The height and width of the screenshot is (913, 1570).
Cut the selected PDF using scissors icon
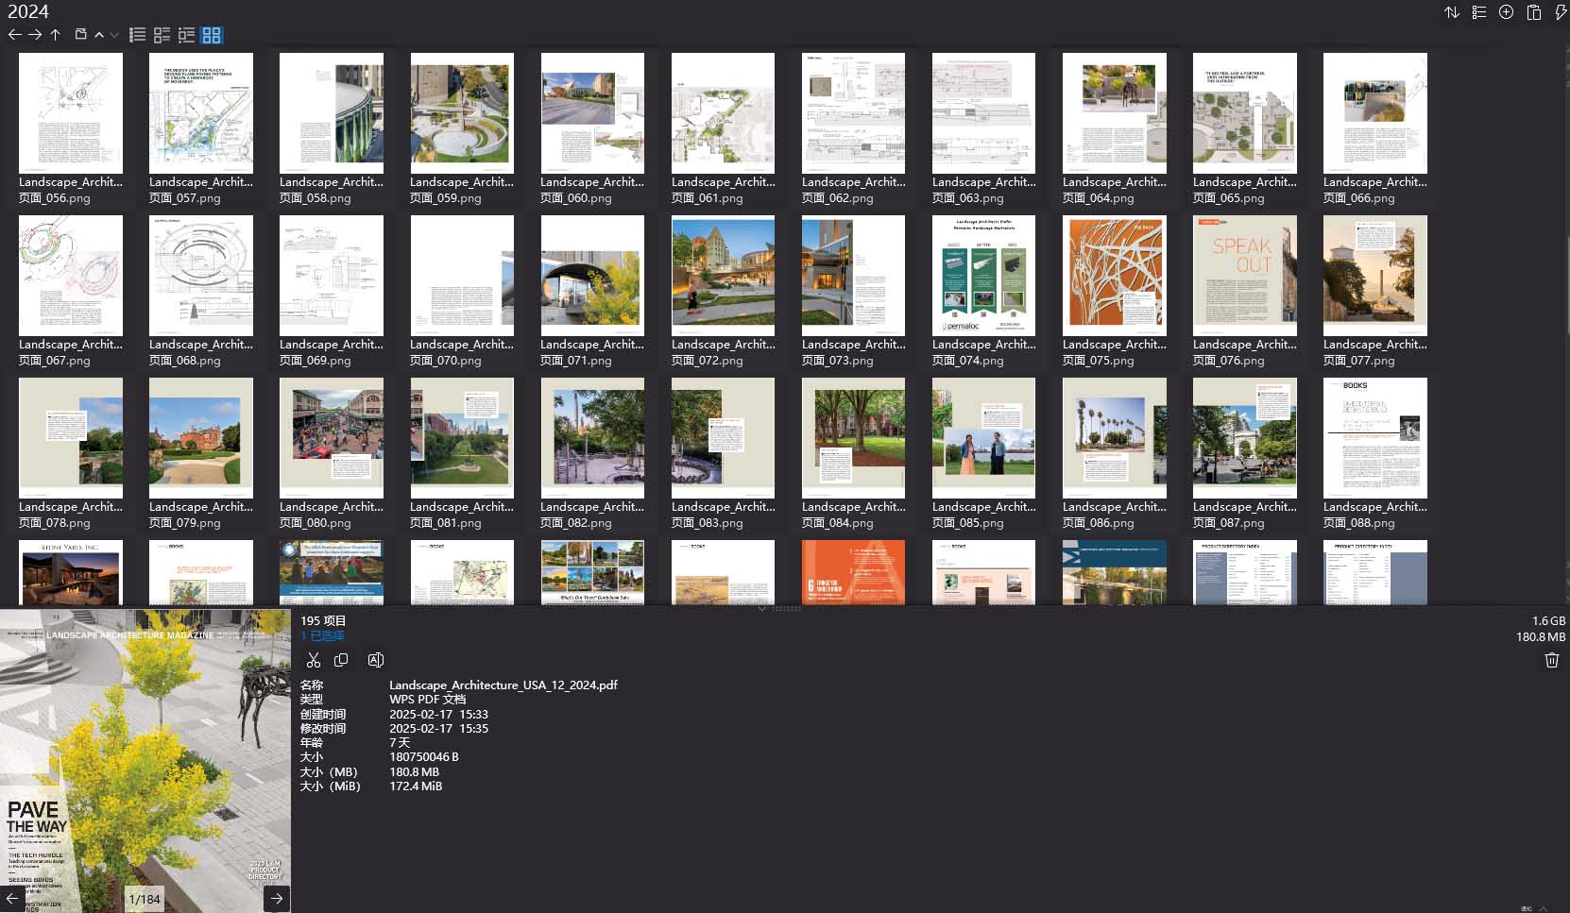click(x=314, y=660)
